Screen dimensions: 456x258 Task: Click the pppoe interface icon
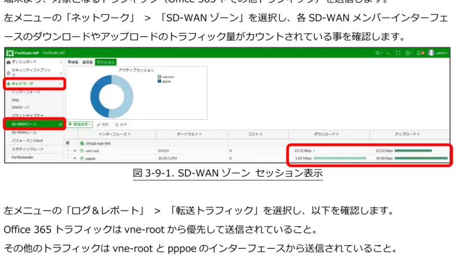coord(82,158)
